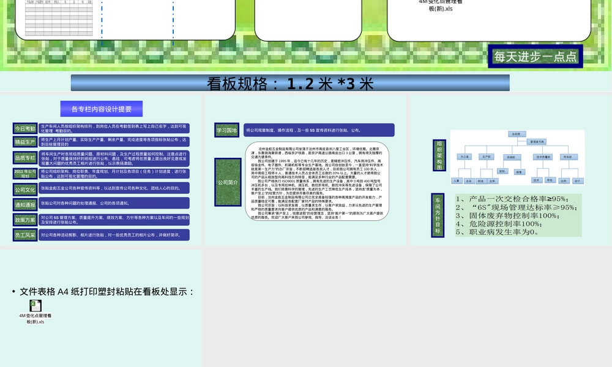
Task: Select the 看板规格:1.2米*3米 title bar
Action: 290,83
